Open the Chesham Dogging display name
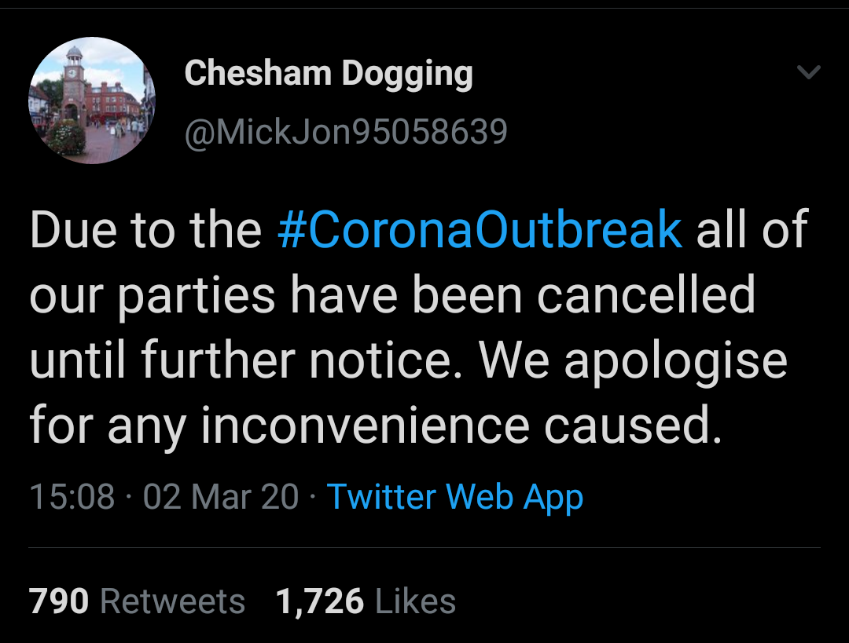Screen dimensions: 849x643 click(329, 74)
